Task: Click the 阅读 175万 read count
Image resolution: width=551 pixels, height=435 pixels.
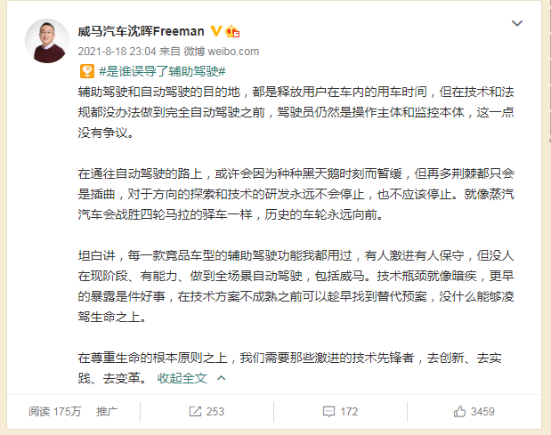Action: pyautogui.click(x=55, y=412)
